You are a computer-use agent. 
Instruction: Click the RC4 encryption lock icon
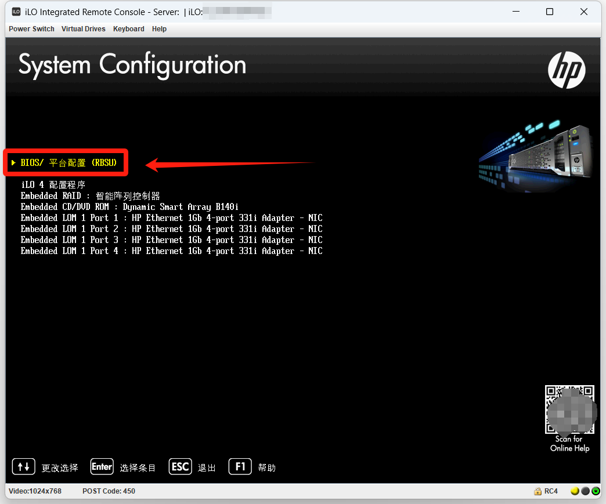coord(538,491)
